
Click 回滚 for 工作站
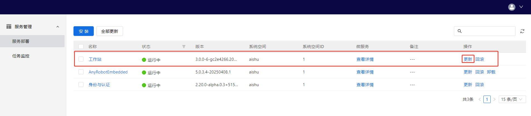(x=480, y=59)
